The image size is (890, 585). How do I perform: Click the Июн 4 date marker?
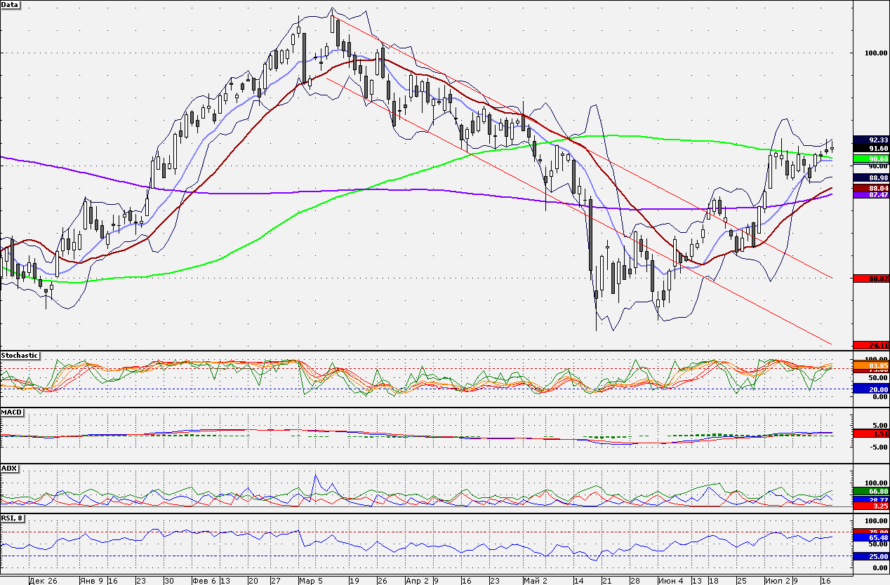[670, 581]
